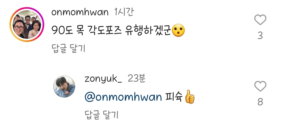The height and width of the screenshot is (130, 284).
Task: Click the word 유행하겠군 in first comment
Action: click(148, 31)
